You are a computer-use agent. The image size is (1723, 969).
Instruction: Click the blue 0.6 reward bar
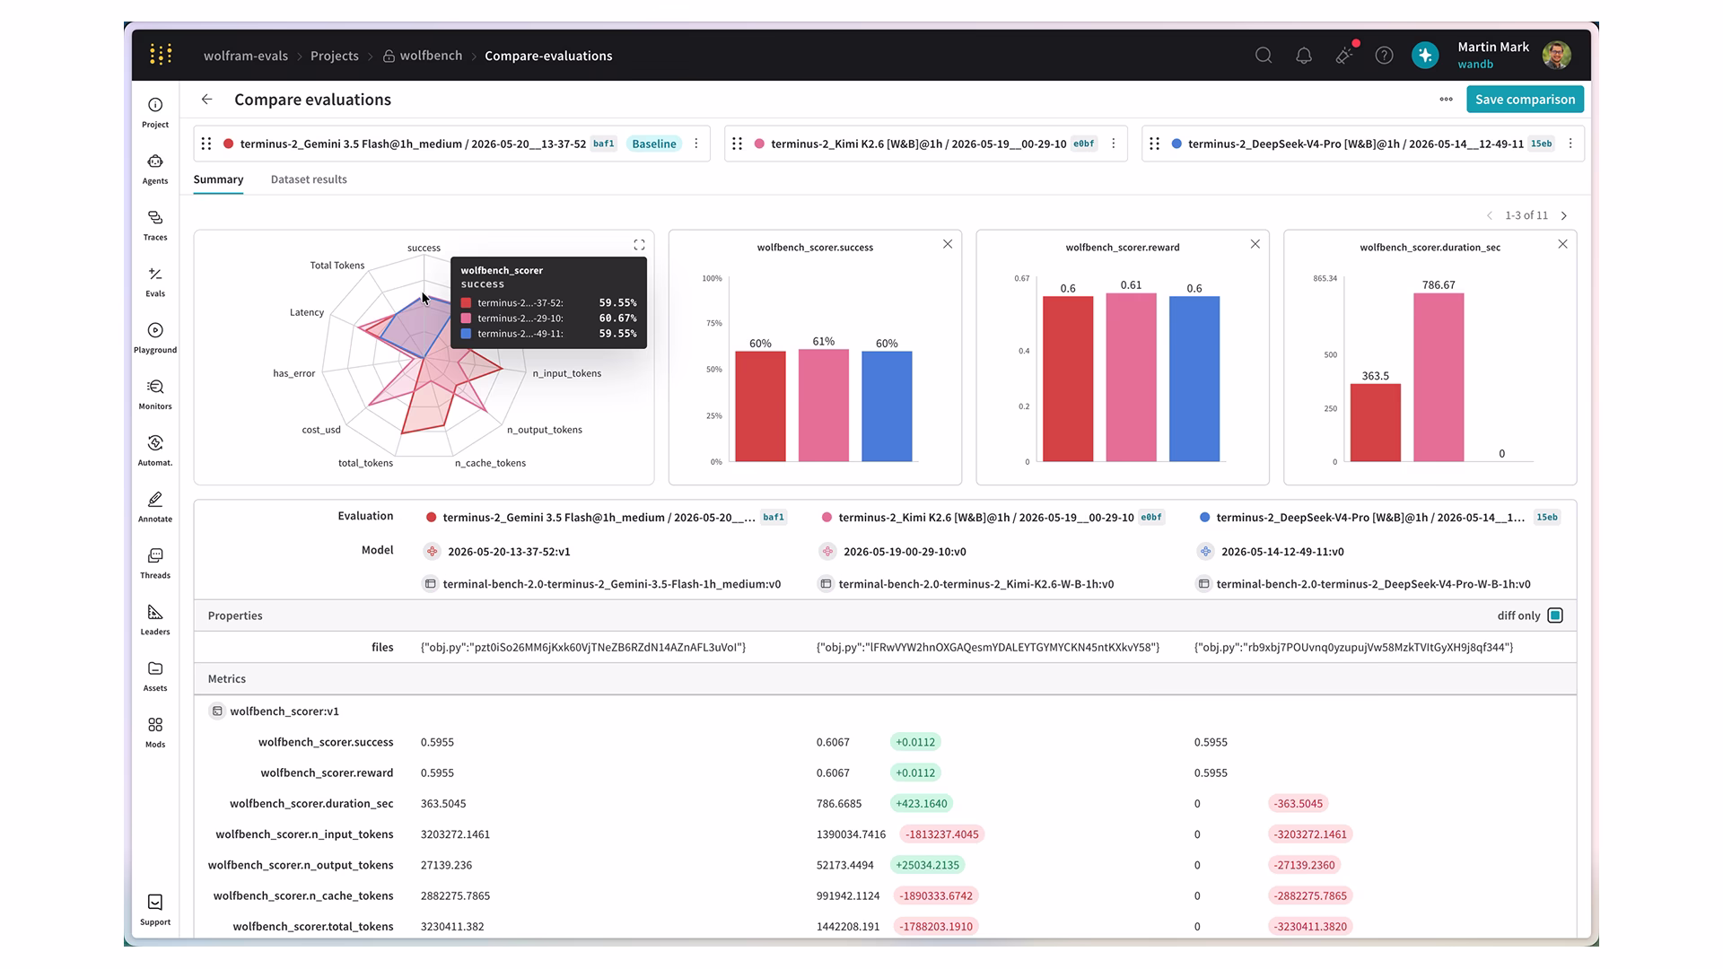1194,379
